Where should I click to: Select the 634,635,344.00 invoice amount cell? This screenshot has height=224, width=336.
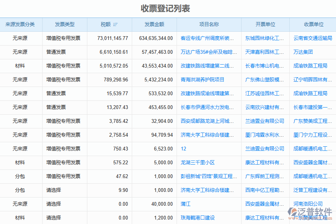[x=156, y=38]
